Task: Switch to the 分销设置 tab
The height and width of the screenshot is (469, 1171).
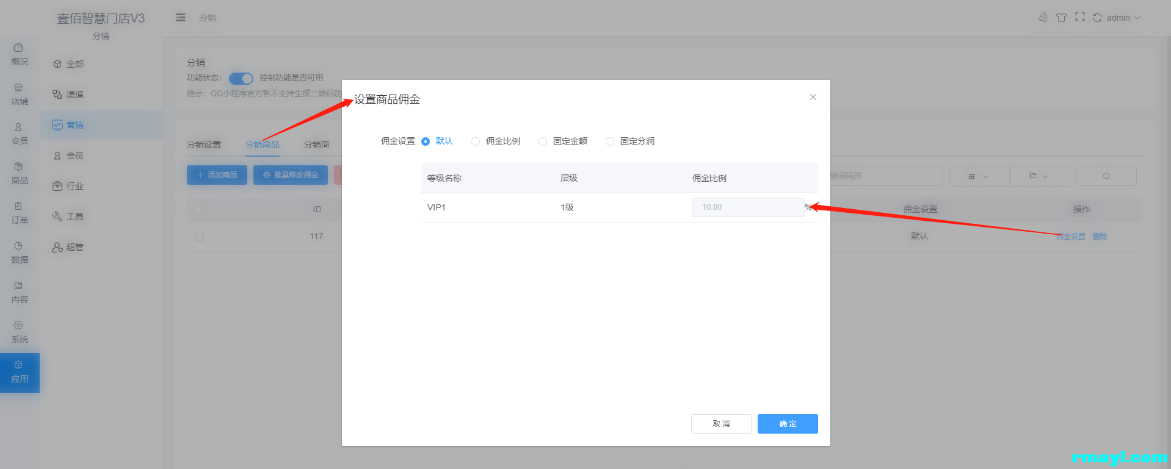Action: pos(204,145)
